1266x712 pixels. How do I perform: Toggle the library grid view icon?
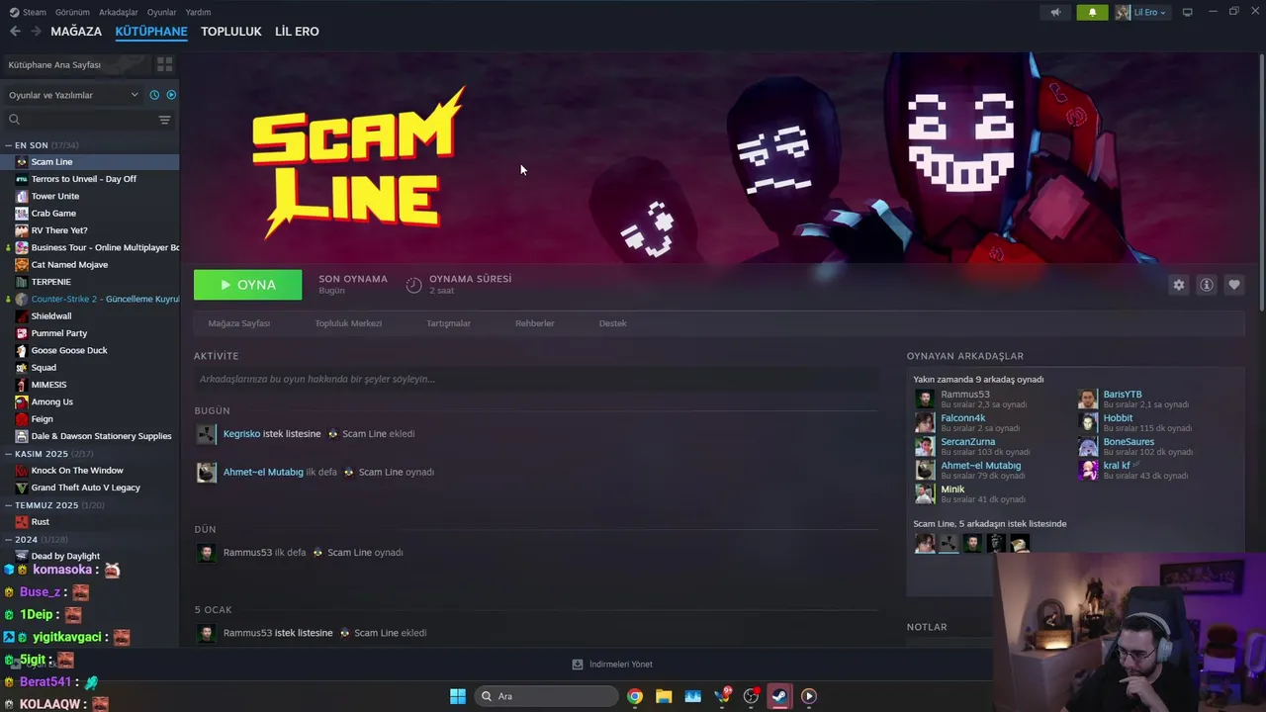(x=164, y=64)
